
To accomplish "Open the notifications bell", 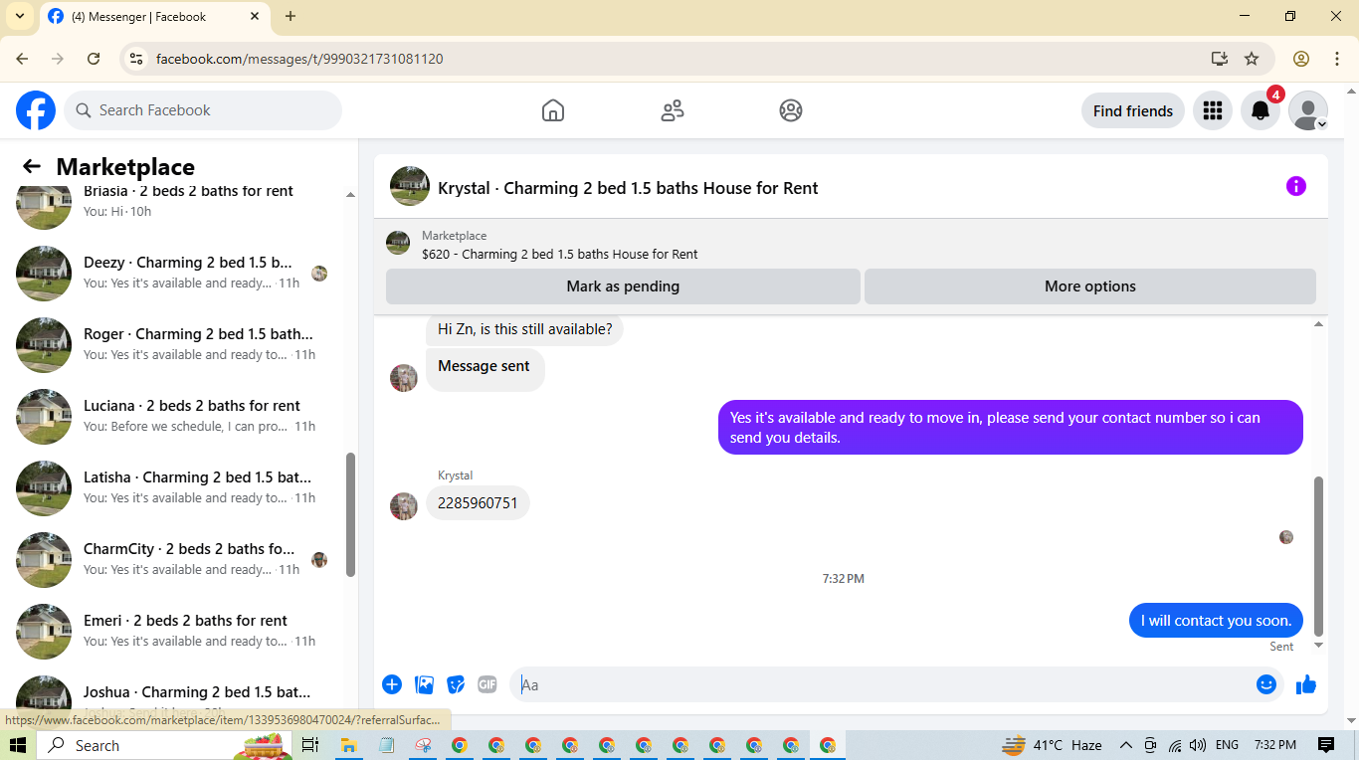I will click(x=1260, y=110).
